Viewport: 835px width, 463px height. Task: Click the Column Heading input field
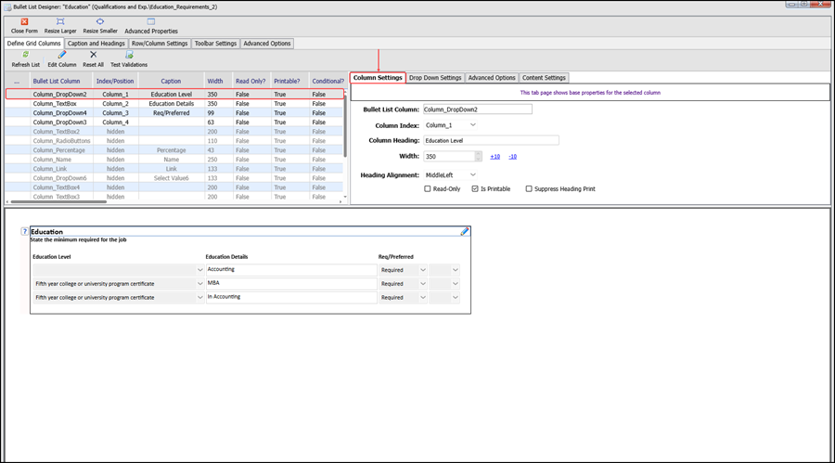491,141
